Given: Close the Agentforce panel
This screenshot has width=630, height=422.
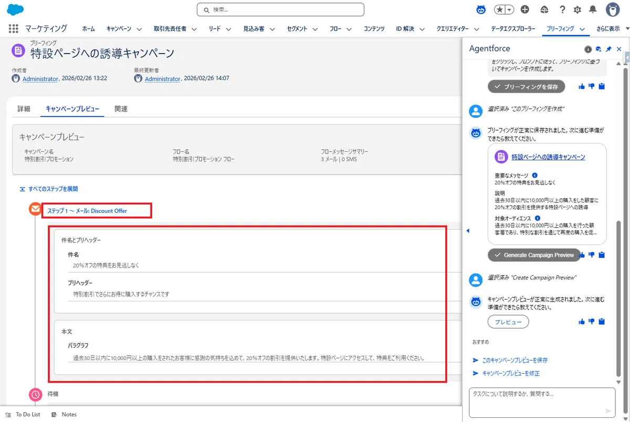Looking at the screenshot, I should (619, 49).
